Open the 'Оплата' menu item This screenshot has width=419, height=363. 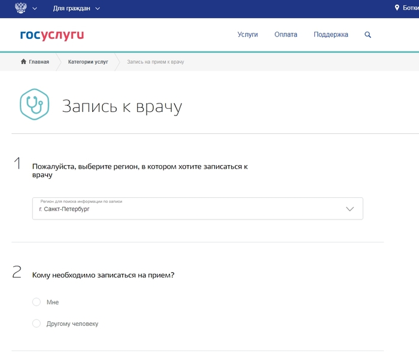tap(286, 35)
